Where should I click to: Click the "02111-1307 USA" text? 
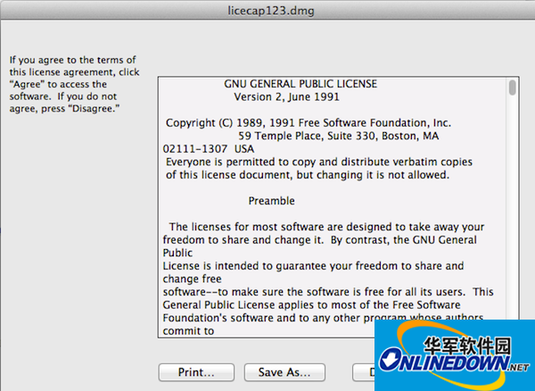(209, 149)
